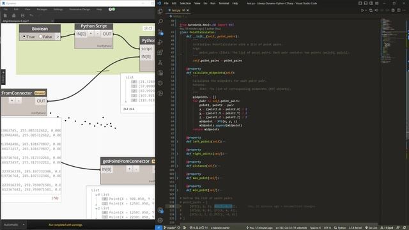Click the Ln 132 Col cursor position in status bar
The height and width of the screenshot is (230, 409).
click(x=291, y=227)
